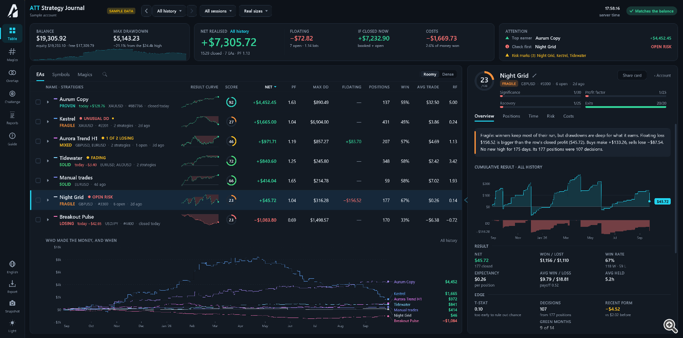Click the Account back link
Viewport: 683px width, 338px height.
663,76
